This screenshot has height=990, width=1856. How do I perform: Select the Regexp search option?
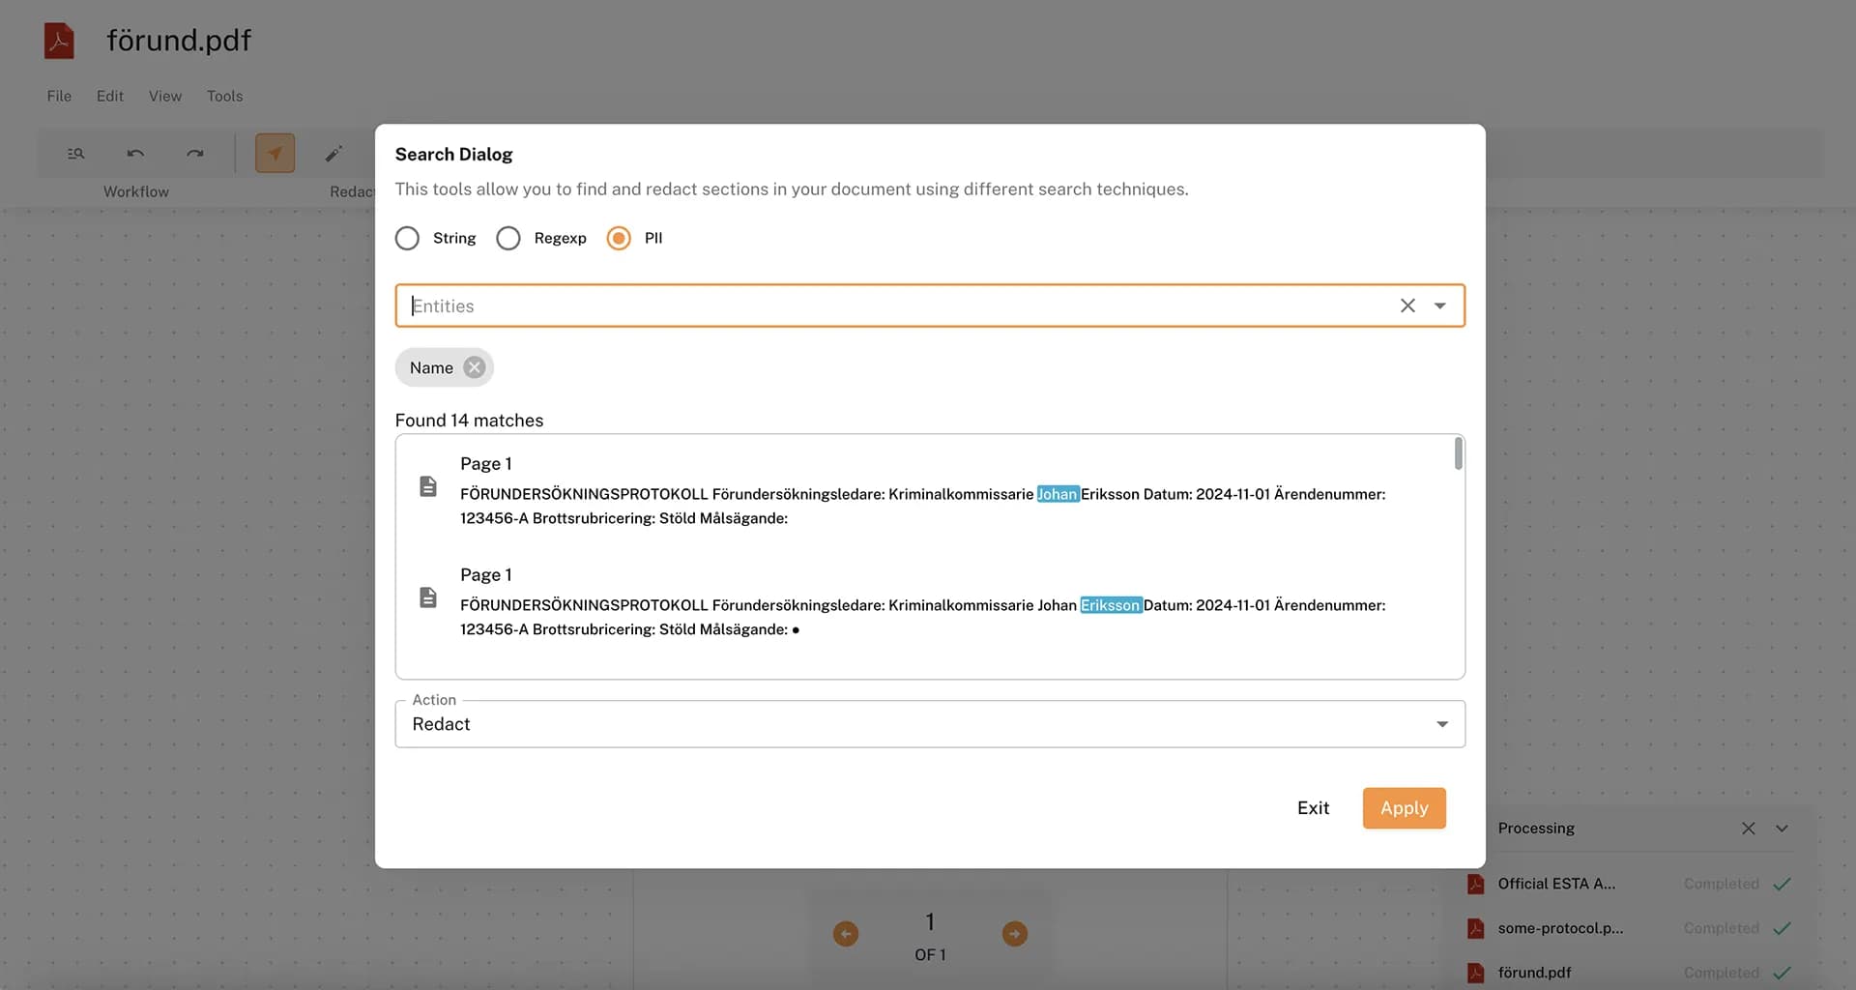pyautogui.click(x=508, y=238)
